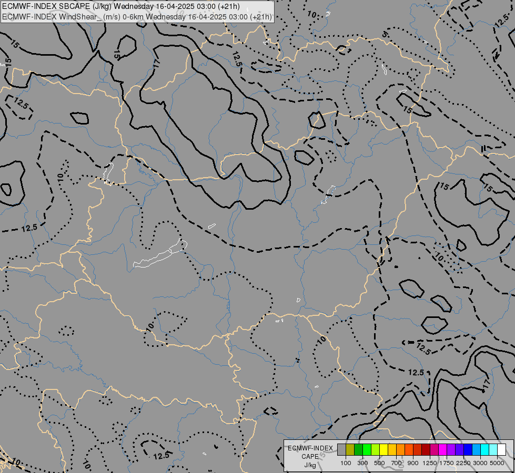Choose the bright magenta legend swatch
This screenshot has width=515, height=473.
point(443,449)
